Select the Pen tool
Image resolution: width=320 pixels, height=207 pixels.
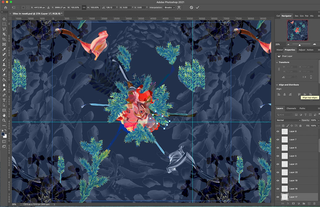point(4,95)
